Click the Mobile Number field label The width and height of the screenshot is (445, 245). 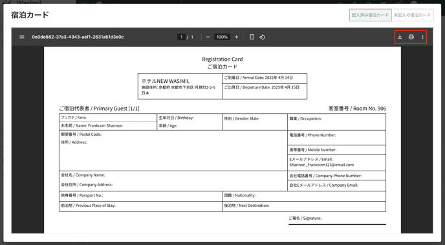(313, 150)
